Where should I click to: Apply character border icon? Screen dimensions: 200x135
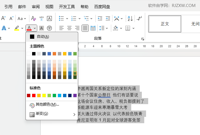pos(49,18)
